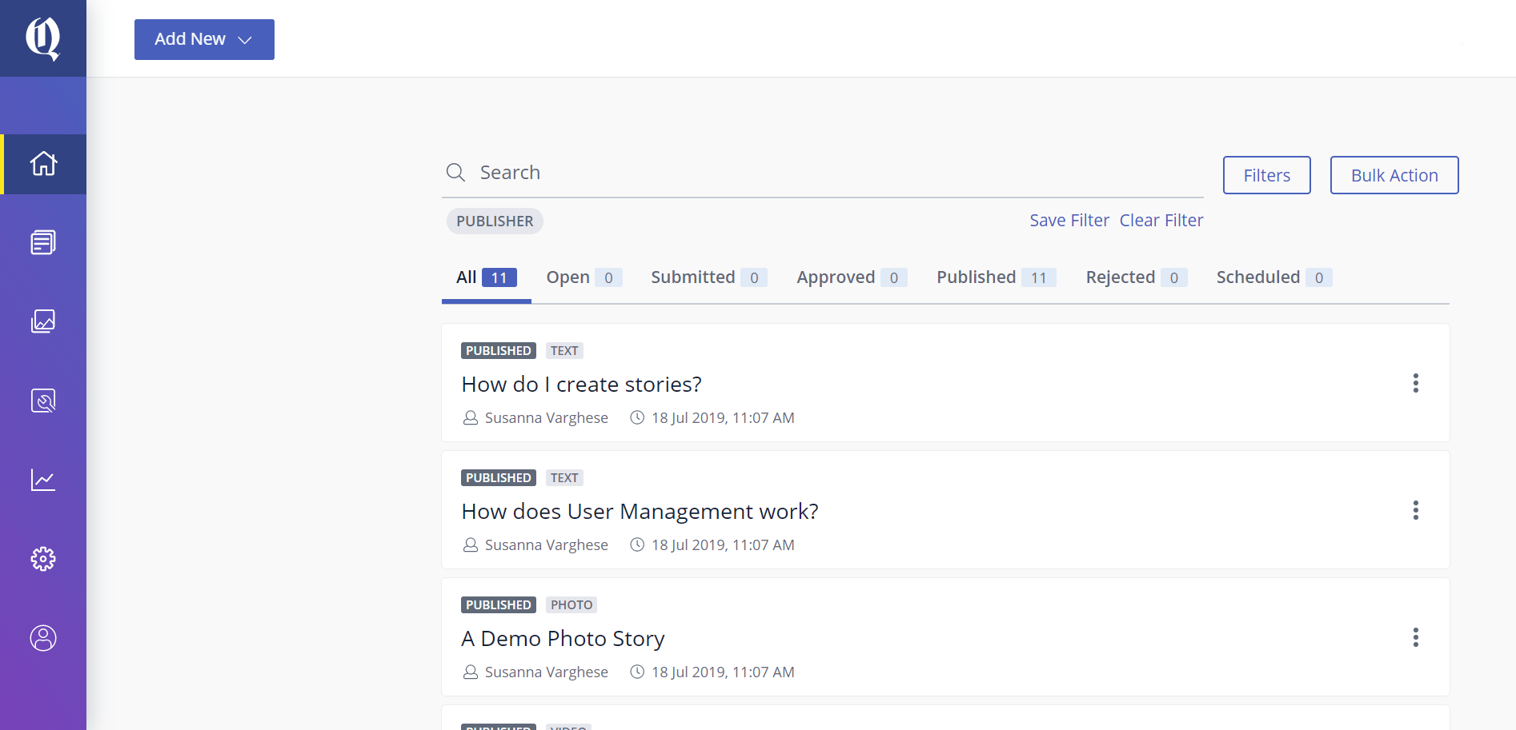Click the search magnifier icon
This screenshot has height=730, width=1516.
(x=455, y=173)
